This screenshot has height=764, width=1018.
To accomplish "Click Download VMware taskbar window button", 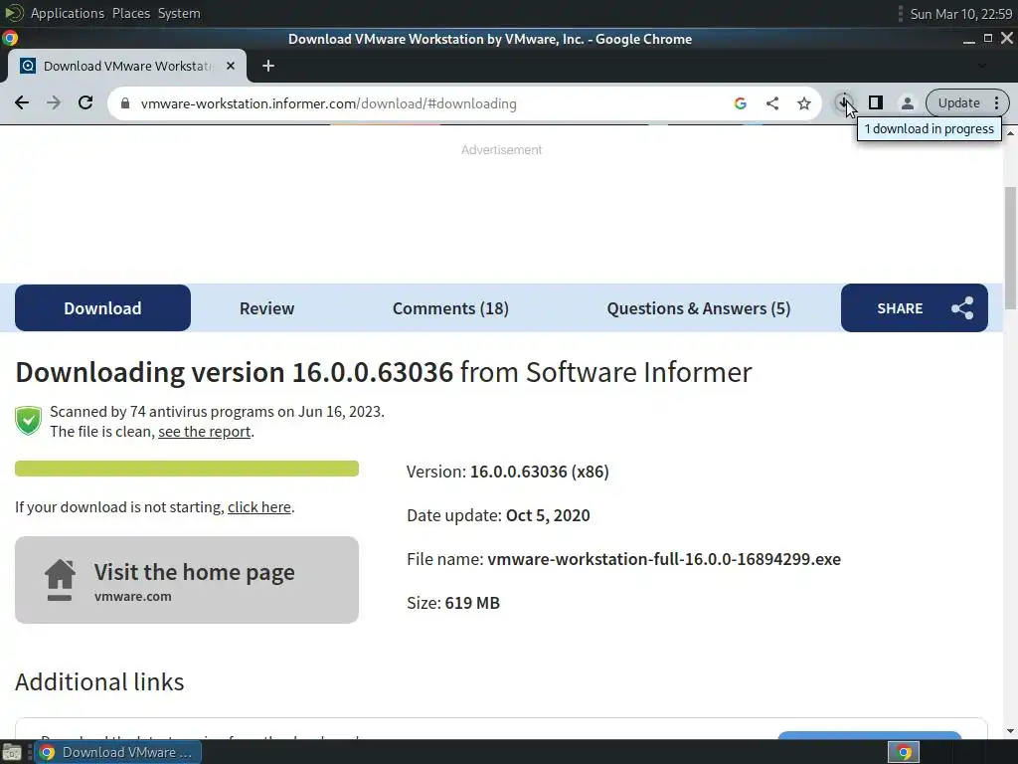I will tap(117, 752).
